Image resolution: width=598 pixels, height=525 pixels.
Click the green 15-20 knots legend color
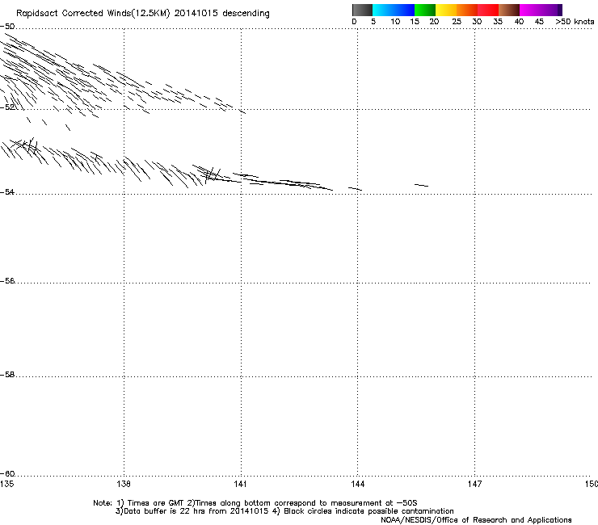[x=425, y=10]
